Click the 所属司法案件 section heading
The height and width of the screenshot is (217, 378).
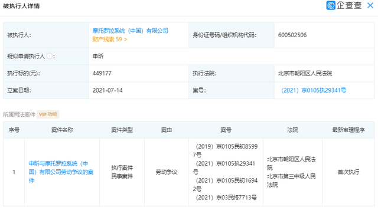[19, 114]
